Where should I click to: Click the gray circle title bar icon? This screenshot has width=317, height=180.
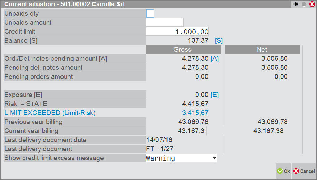[304, 4]
